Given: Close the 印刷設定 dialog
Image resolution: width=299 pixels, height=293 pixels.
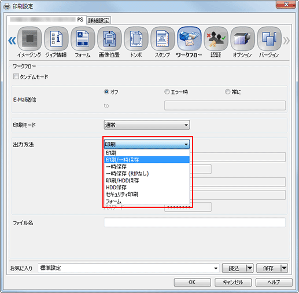Looking at the screenshot, I should (x=286, y=4).
